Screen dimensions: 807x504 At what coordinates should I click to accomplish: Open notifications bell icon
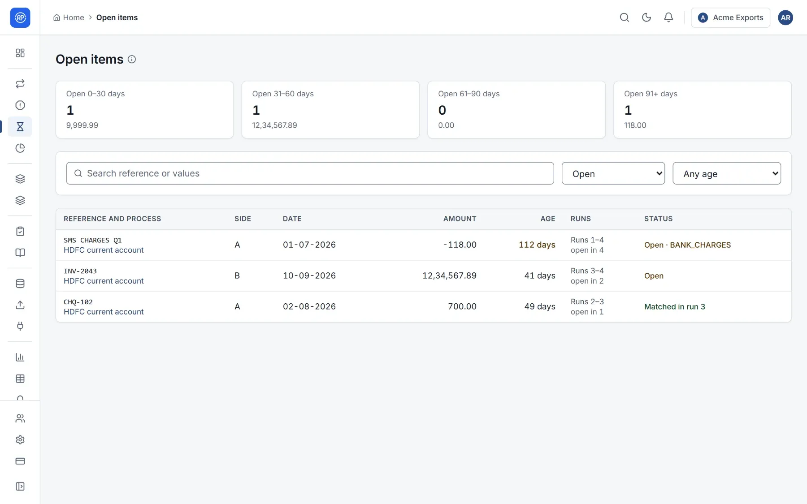click(x=668, y=17)
